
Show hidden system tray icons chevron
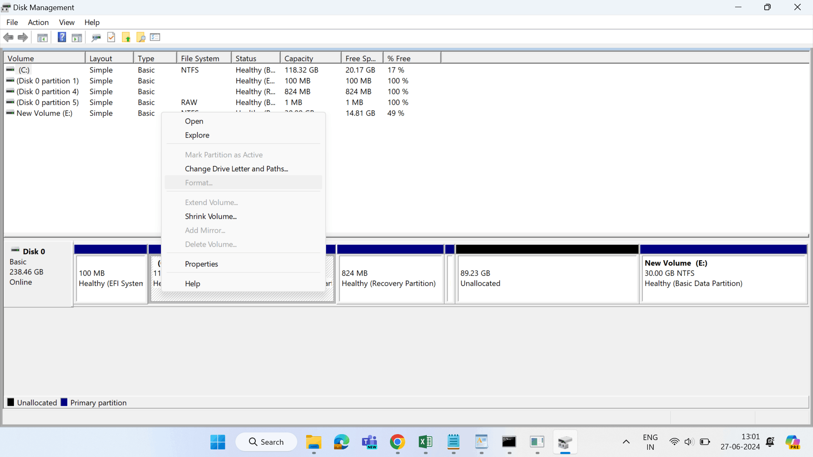click(x=626, y=442)
